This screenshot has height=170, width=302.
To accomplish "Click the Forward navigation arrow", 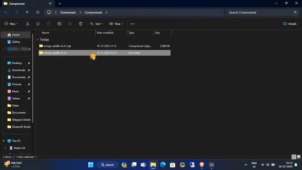I will [x=17, y=12].
